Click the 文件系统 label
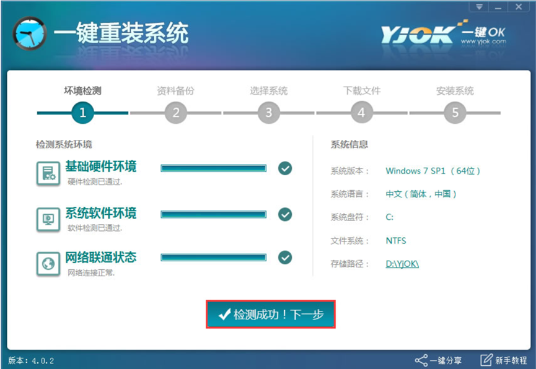Screen dimensions: 536x369 [x=349, y=241]
